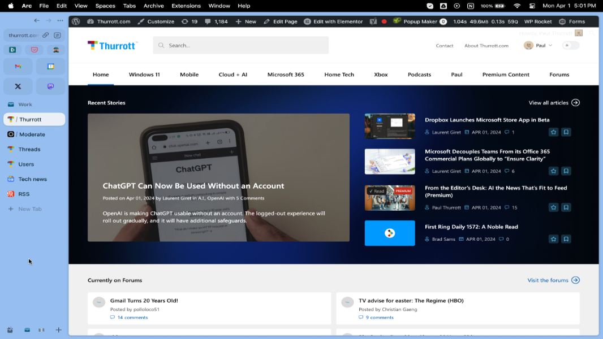603x339 pixels.
Task: Open the Mastodon pinned tab
Action: point(50,86)
